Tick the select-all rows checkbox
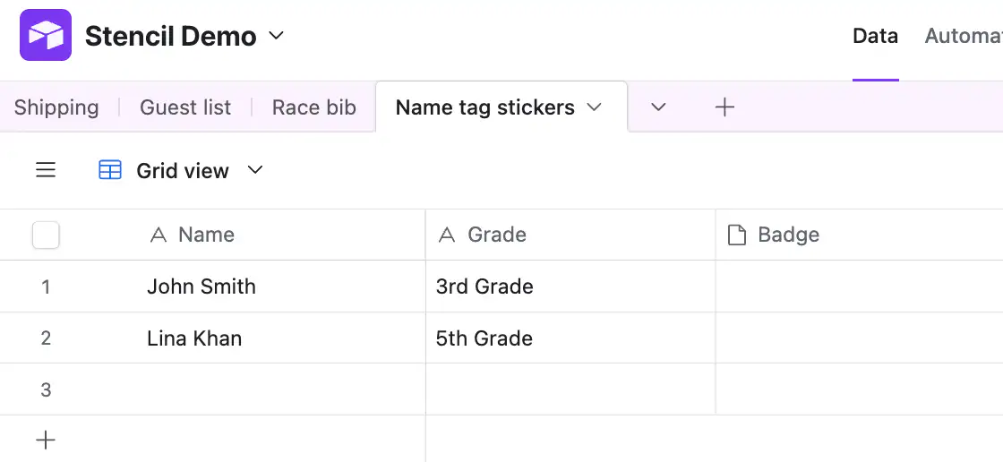Viewport: 1003px width, 462px height. pos(46,235)
